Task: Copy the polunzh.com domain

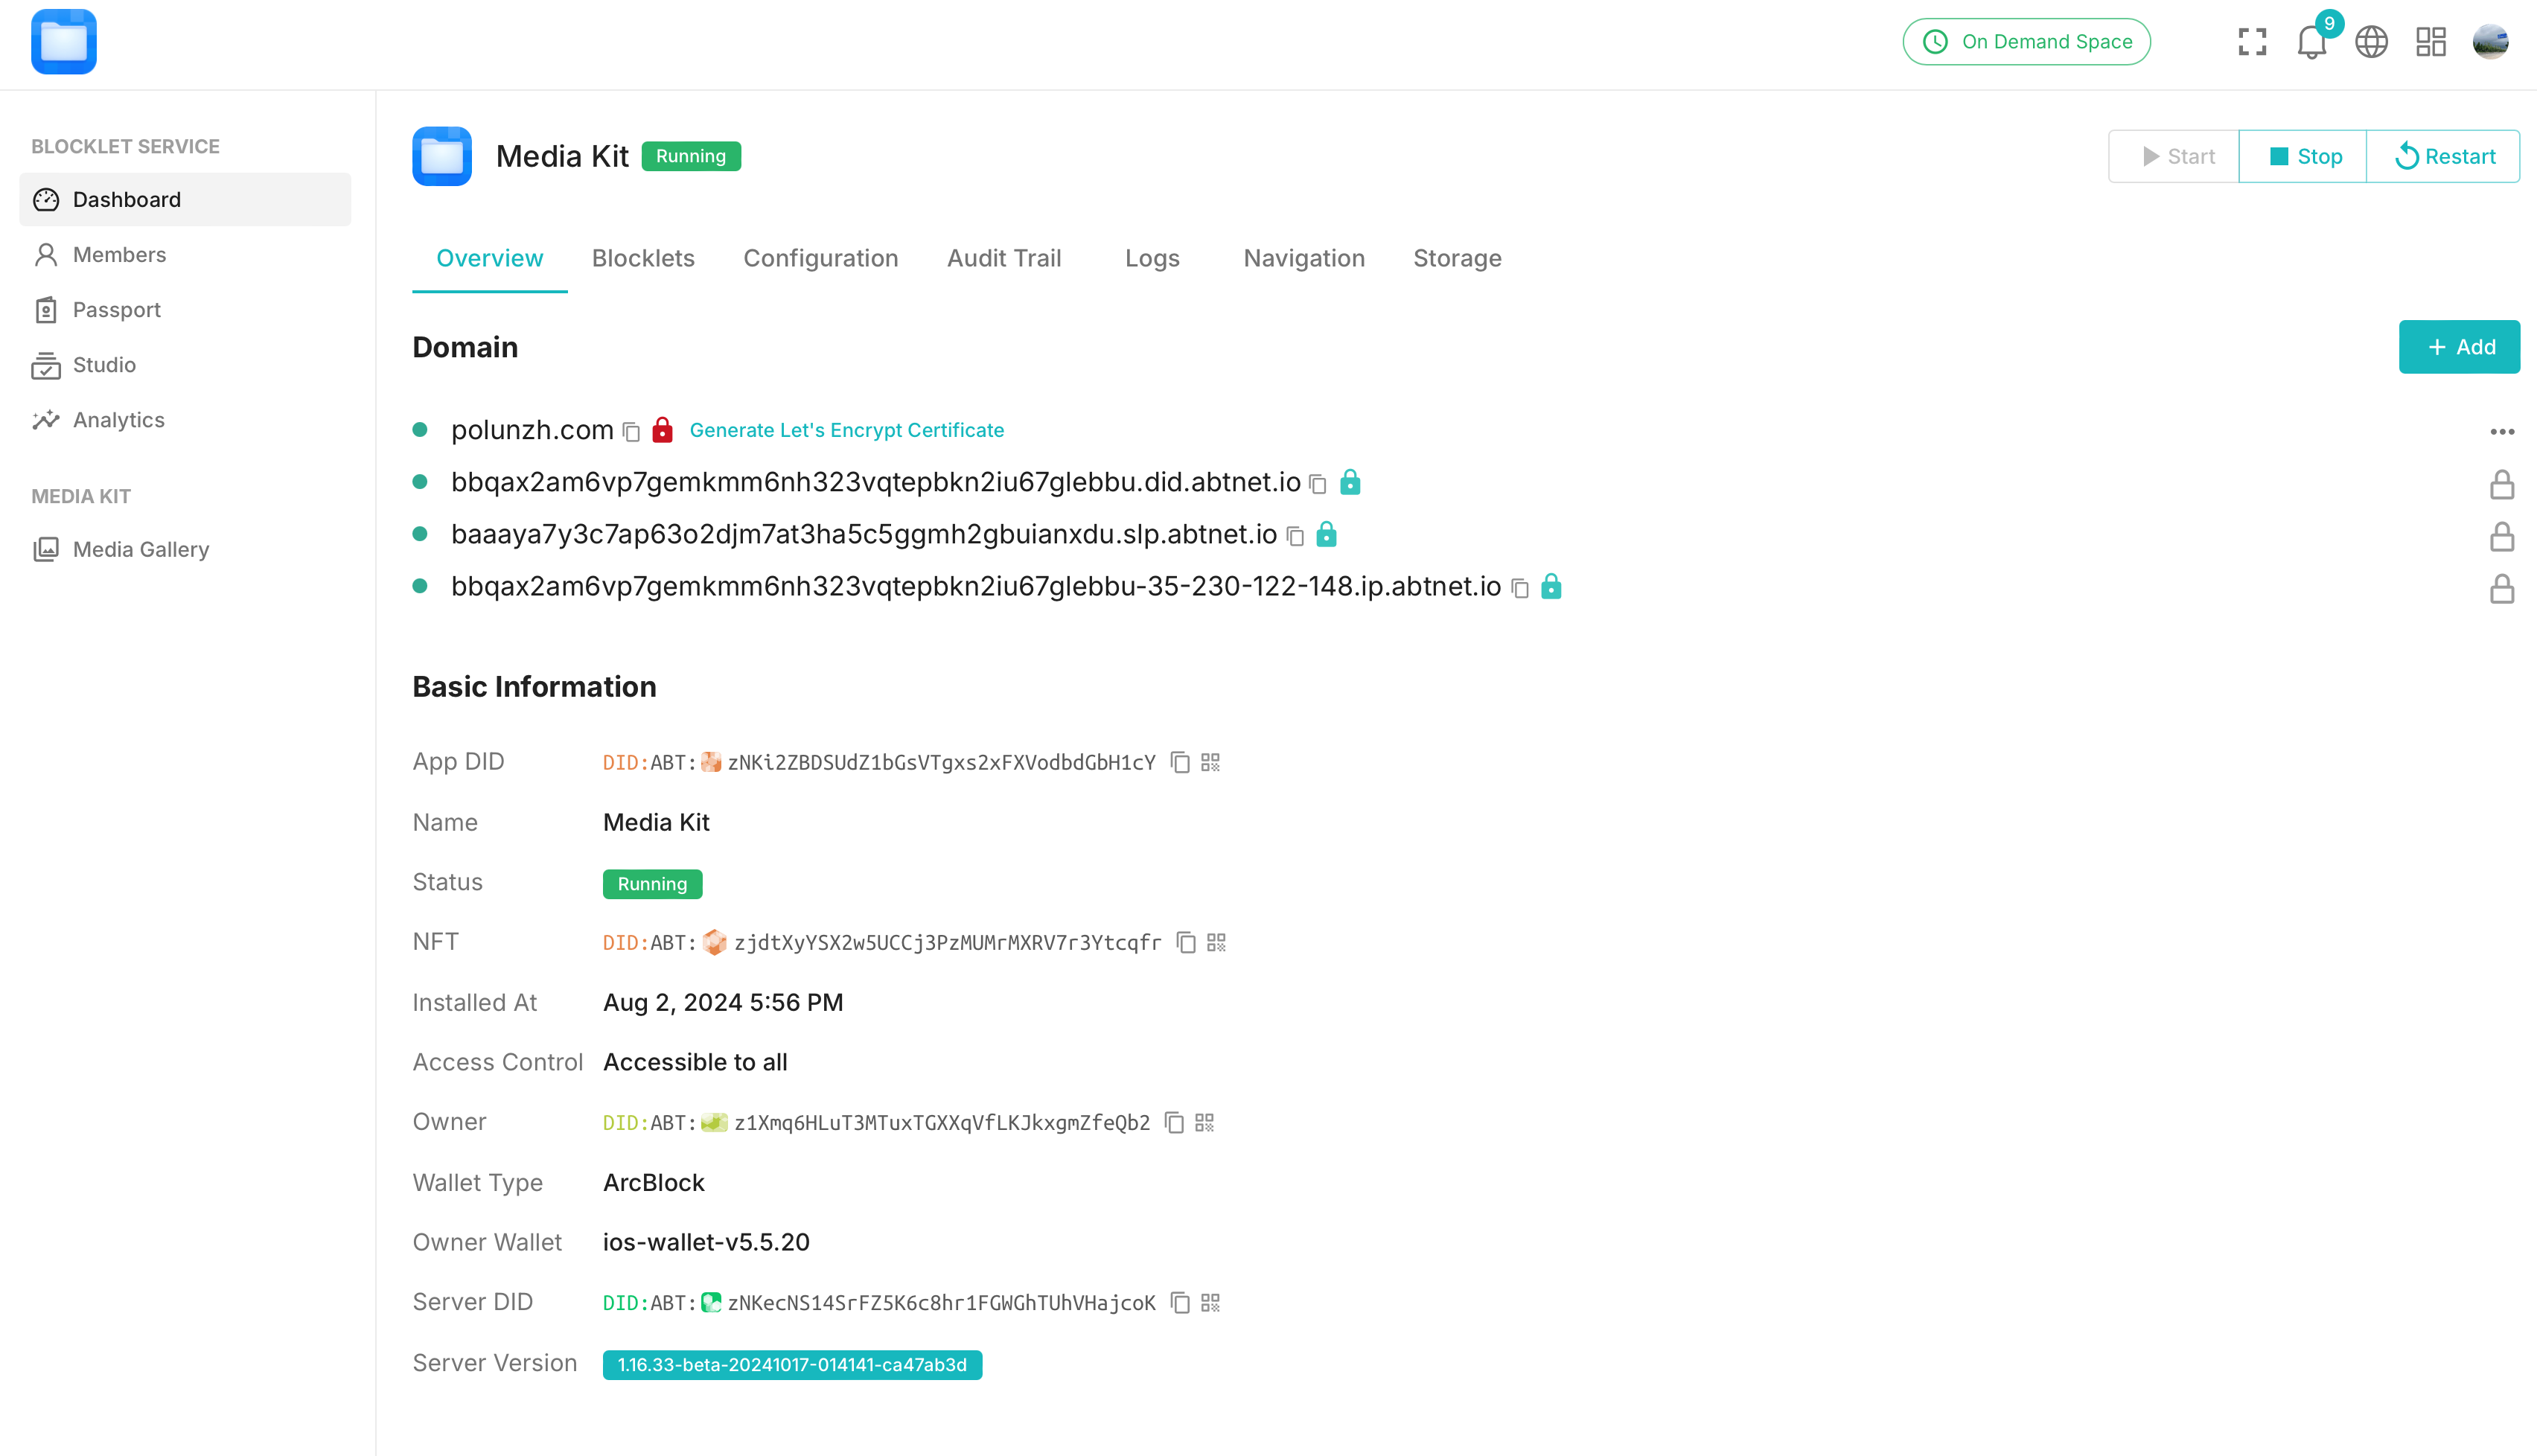Action: [x=631, y=432]
